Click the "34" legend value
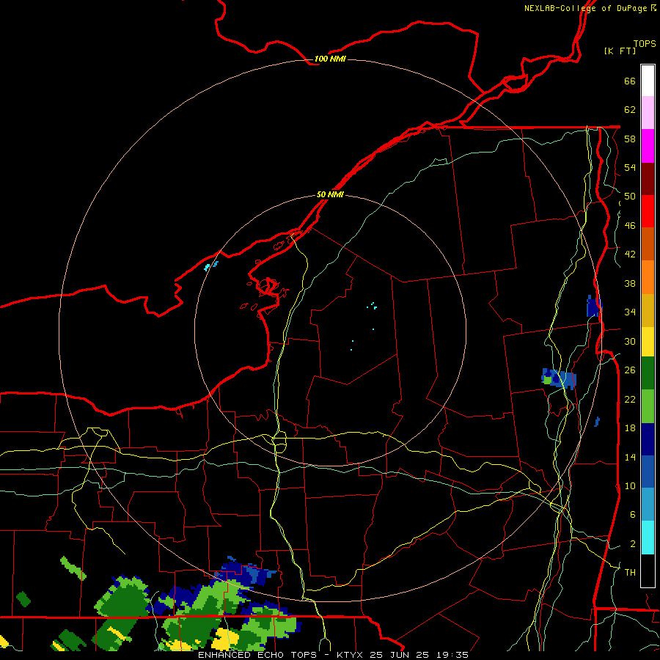 pos(630,312)
